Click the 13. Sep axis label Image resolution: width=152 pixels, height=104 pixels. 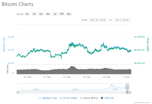28,77
